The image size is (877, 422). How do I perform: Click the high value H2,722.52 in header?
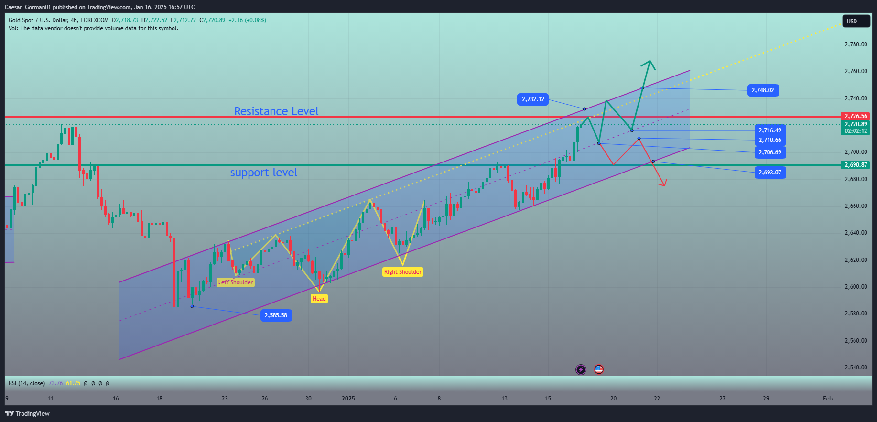(x=154, y=20)
